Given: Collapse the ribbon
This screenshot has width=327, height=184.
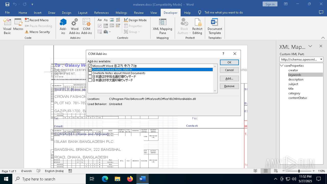Looking at the screenshot, I should pyautogui.click(x=323, y=38).
